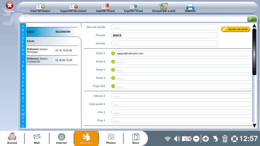
Task: Click Supprimer un contact icon
Action: (x=73, y=6)
